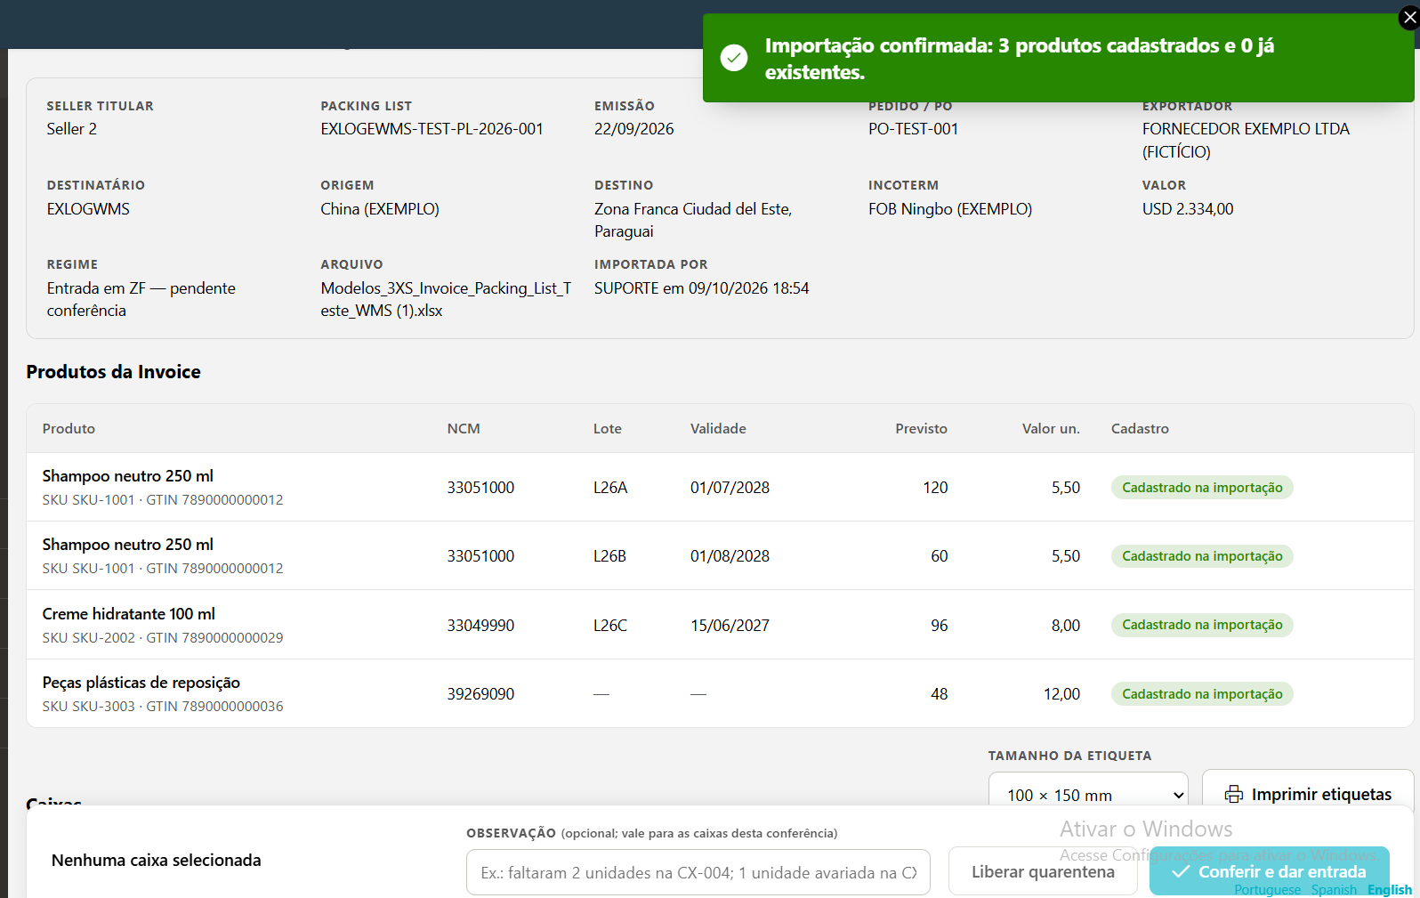
Task: Click the USD 2.334,00 value
Action: point(1188,209)
